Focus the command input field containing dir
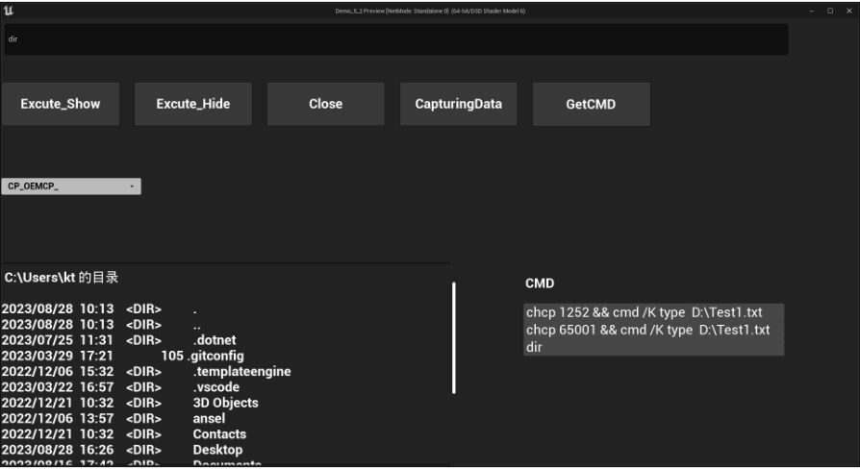This screenshot has width=860, height=469. [x=396, y=38]
